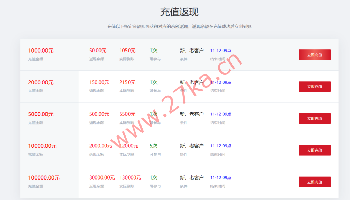Click the 30000.00元 cashback value
Image resolution: width=350 pixels, height=200 pixels.
pos(102,177)
